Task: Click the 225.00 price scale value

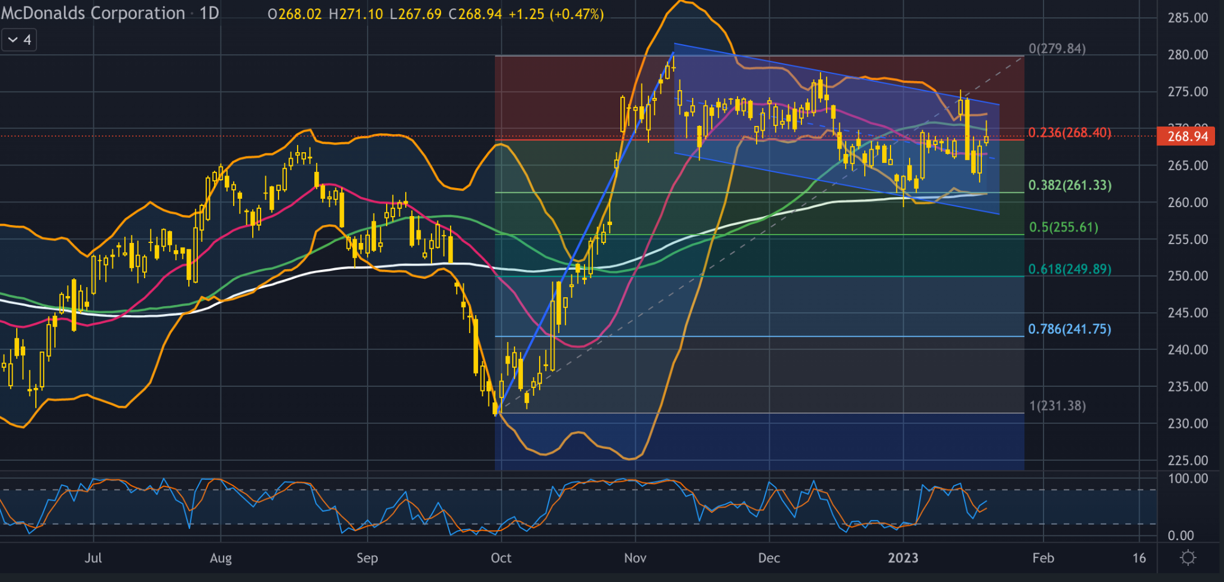Action: tap(1188, 460)
